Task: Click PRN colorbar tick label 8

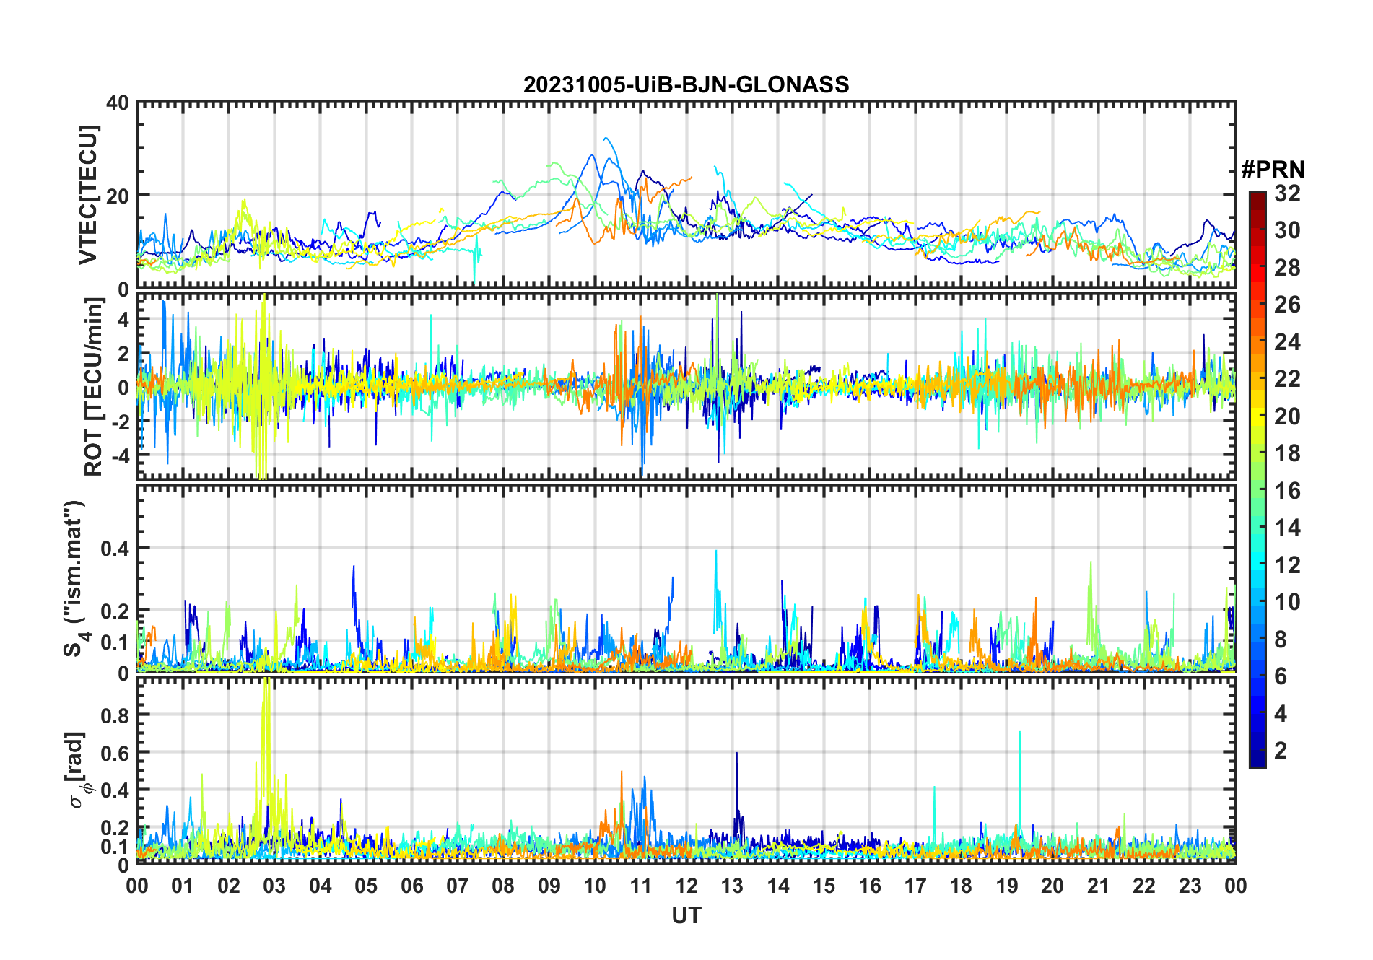Action: click(1281, 640)
